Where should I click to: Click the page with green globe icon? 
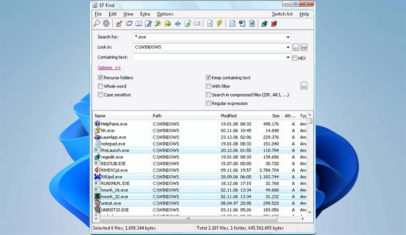(x=252, y=24)
